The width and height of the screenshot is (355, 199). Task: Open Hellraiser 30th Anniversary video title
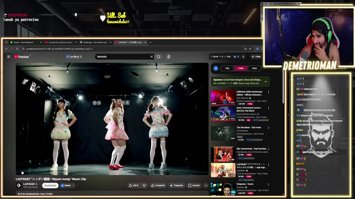tap(249, 93)
